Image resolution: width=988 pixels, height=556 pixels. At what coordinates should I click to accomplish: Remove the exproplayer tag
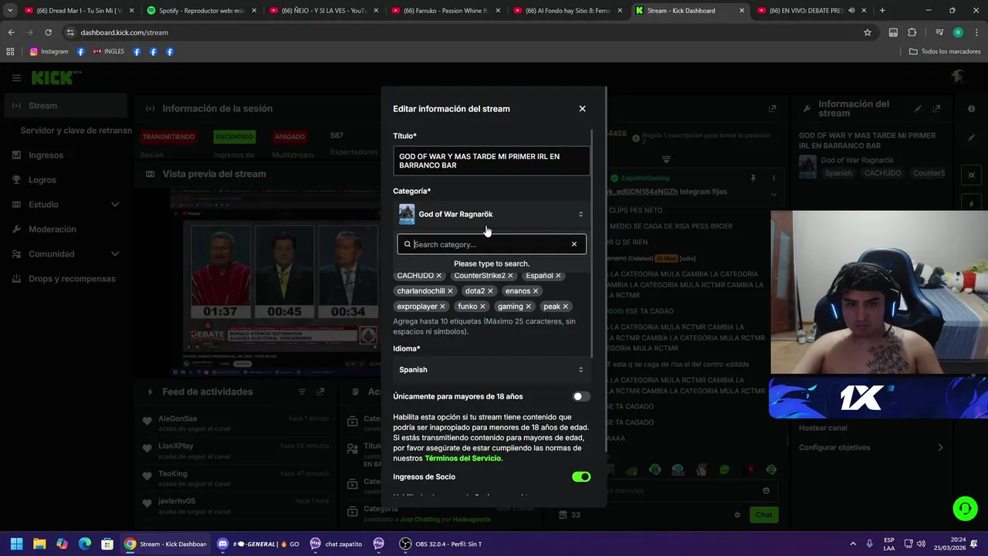pos(442,307)
